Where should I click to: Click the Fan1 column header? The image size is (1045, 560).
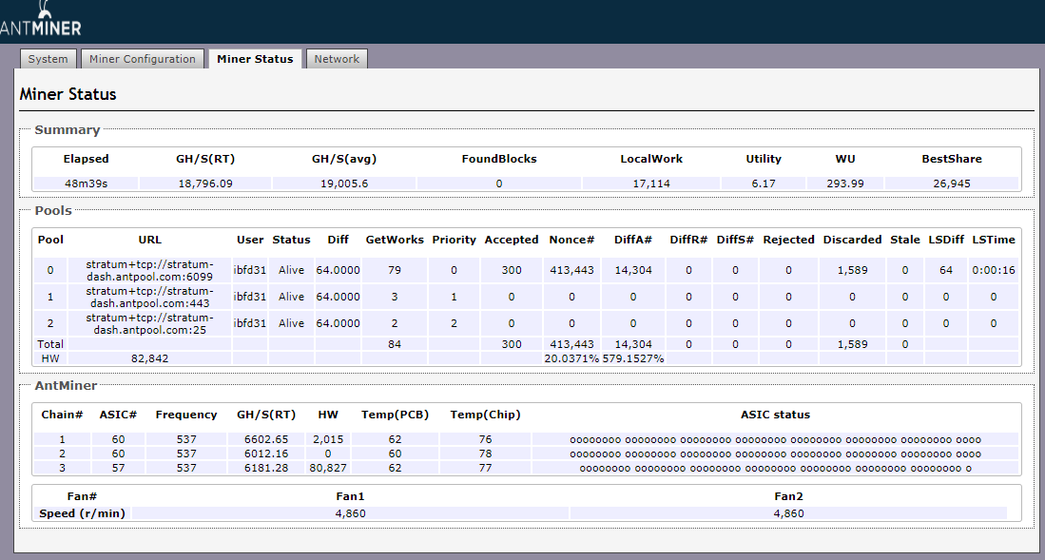click(350, 496)
